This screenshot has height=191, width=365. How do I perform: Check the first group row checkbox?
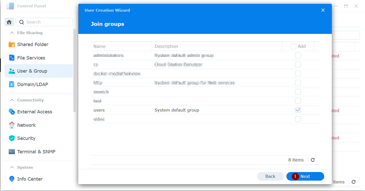(x=298, y=55)
